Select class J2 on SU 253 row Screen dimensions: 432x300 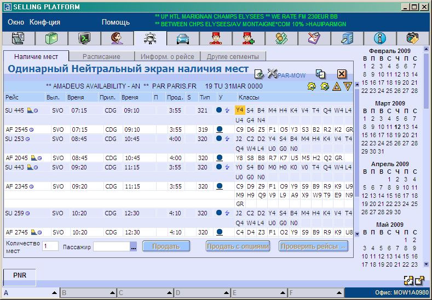click(x=239, y=139)
